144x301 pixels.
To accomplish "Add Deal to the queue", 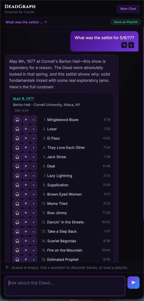I will pos(34,166).
